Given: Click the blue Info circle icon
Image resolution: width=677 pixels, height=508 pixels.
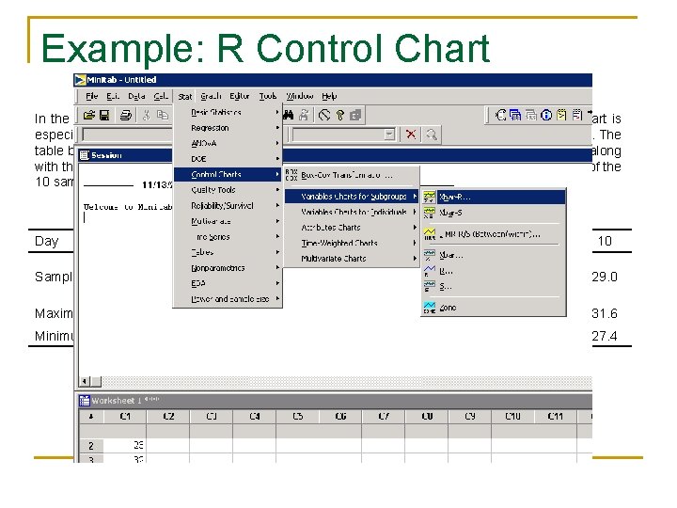Looking at the screenshot, I should coord(546,116).
